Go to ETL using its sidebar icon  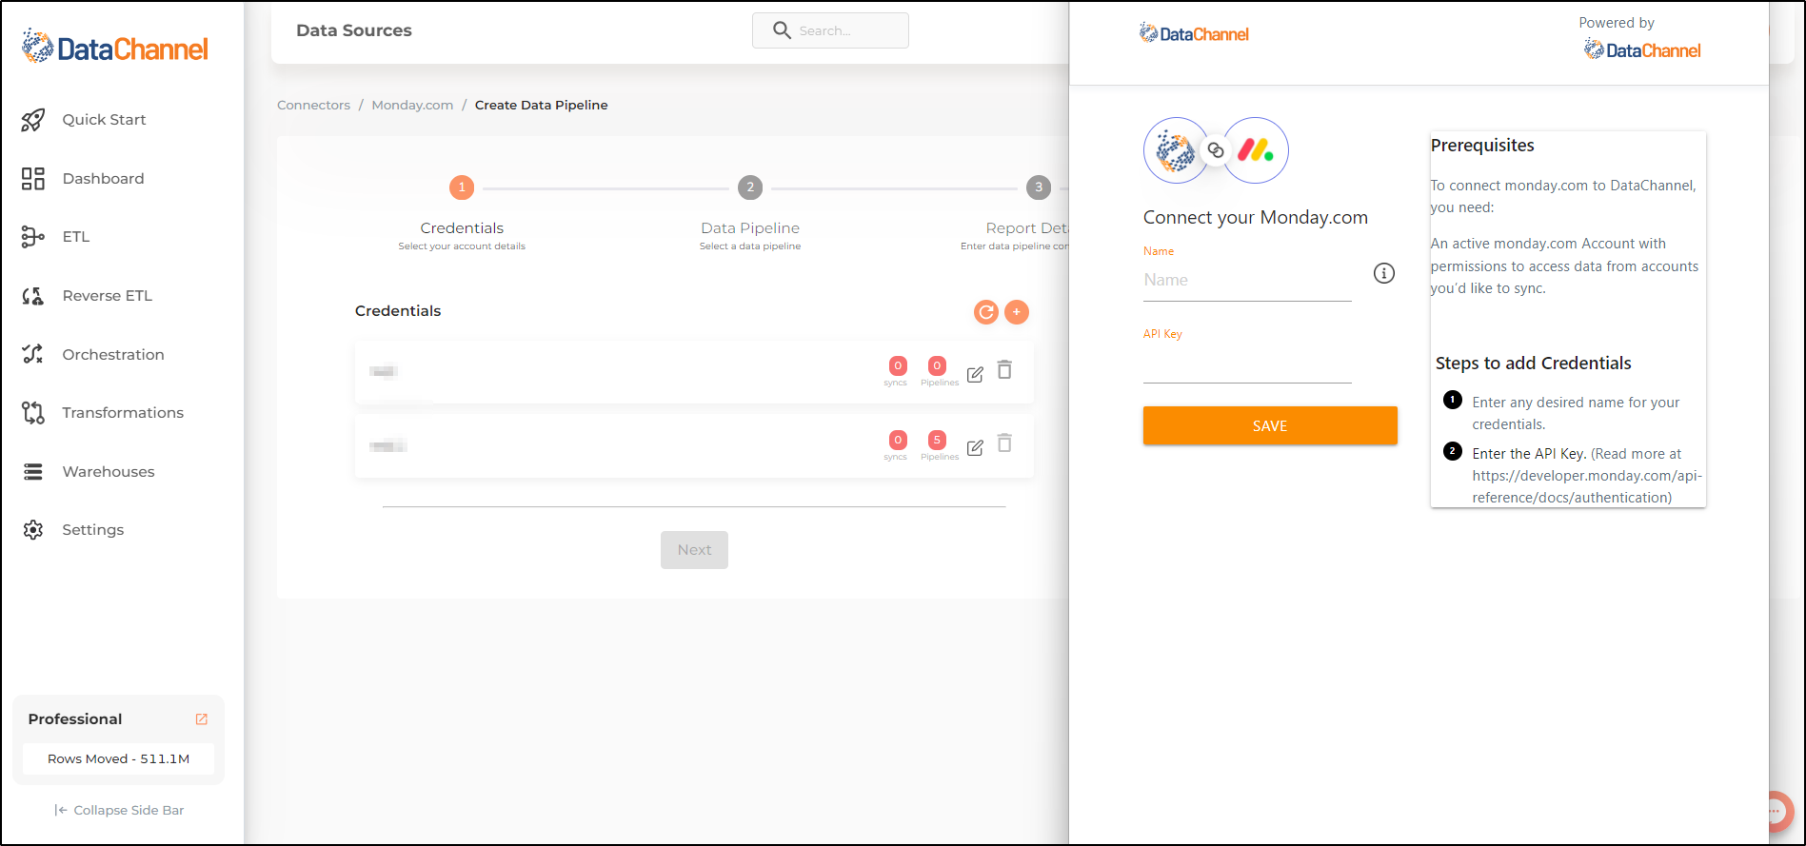point(33,237)
